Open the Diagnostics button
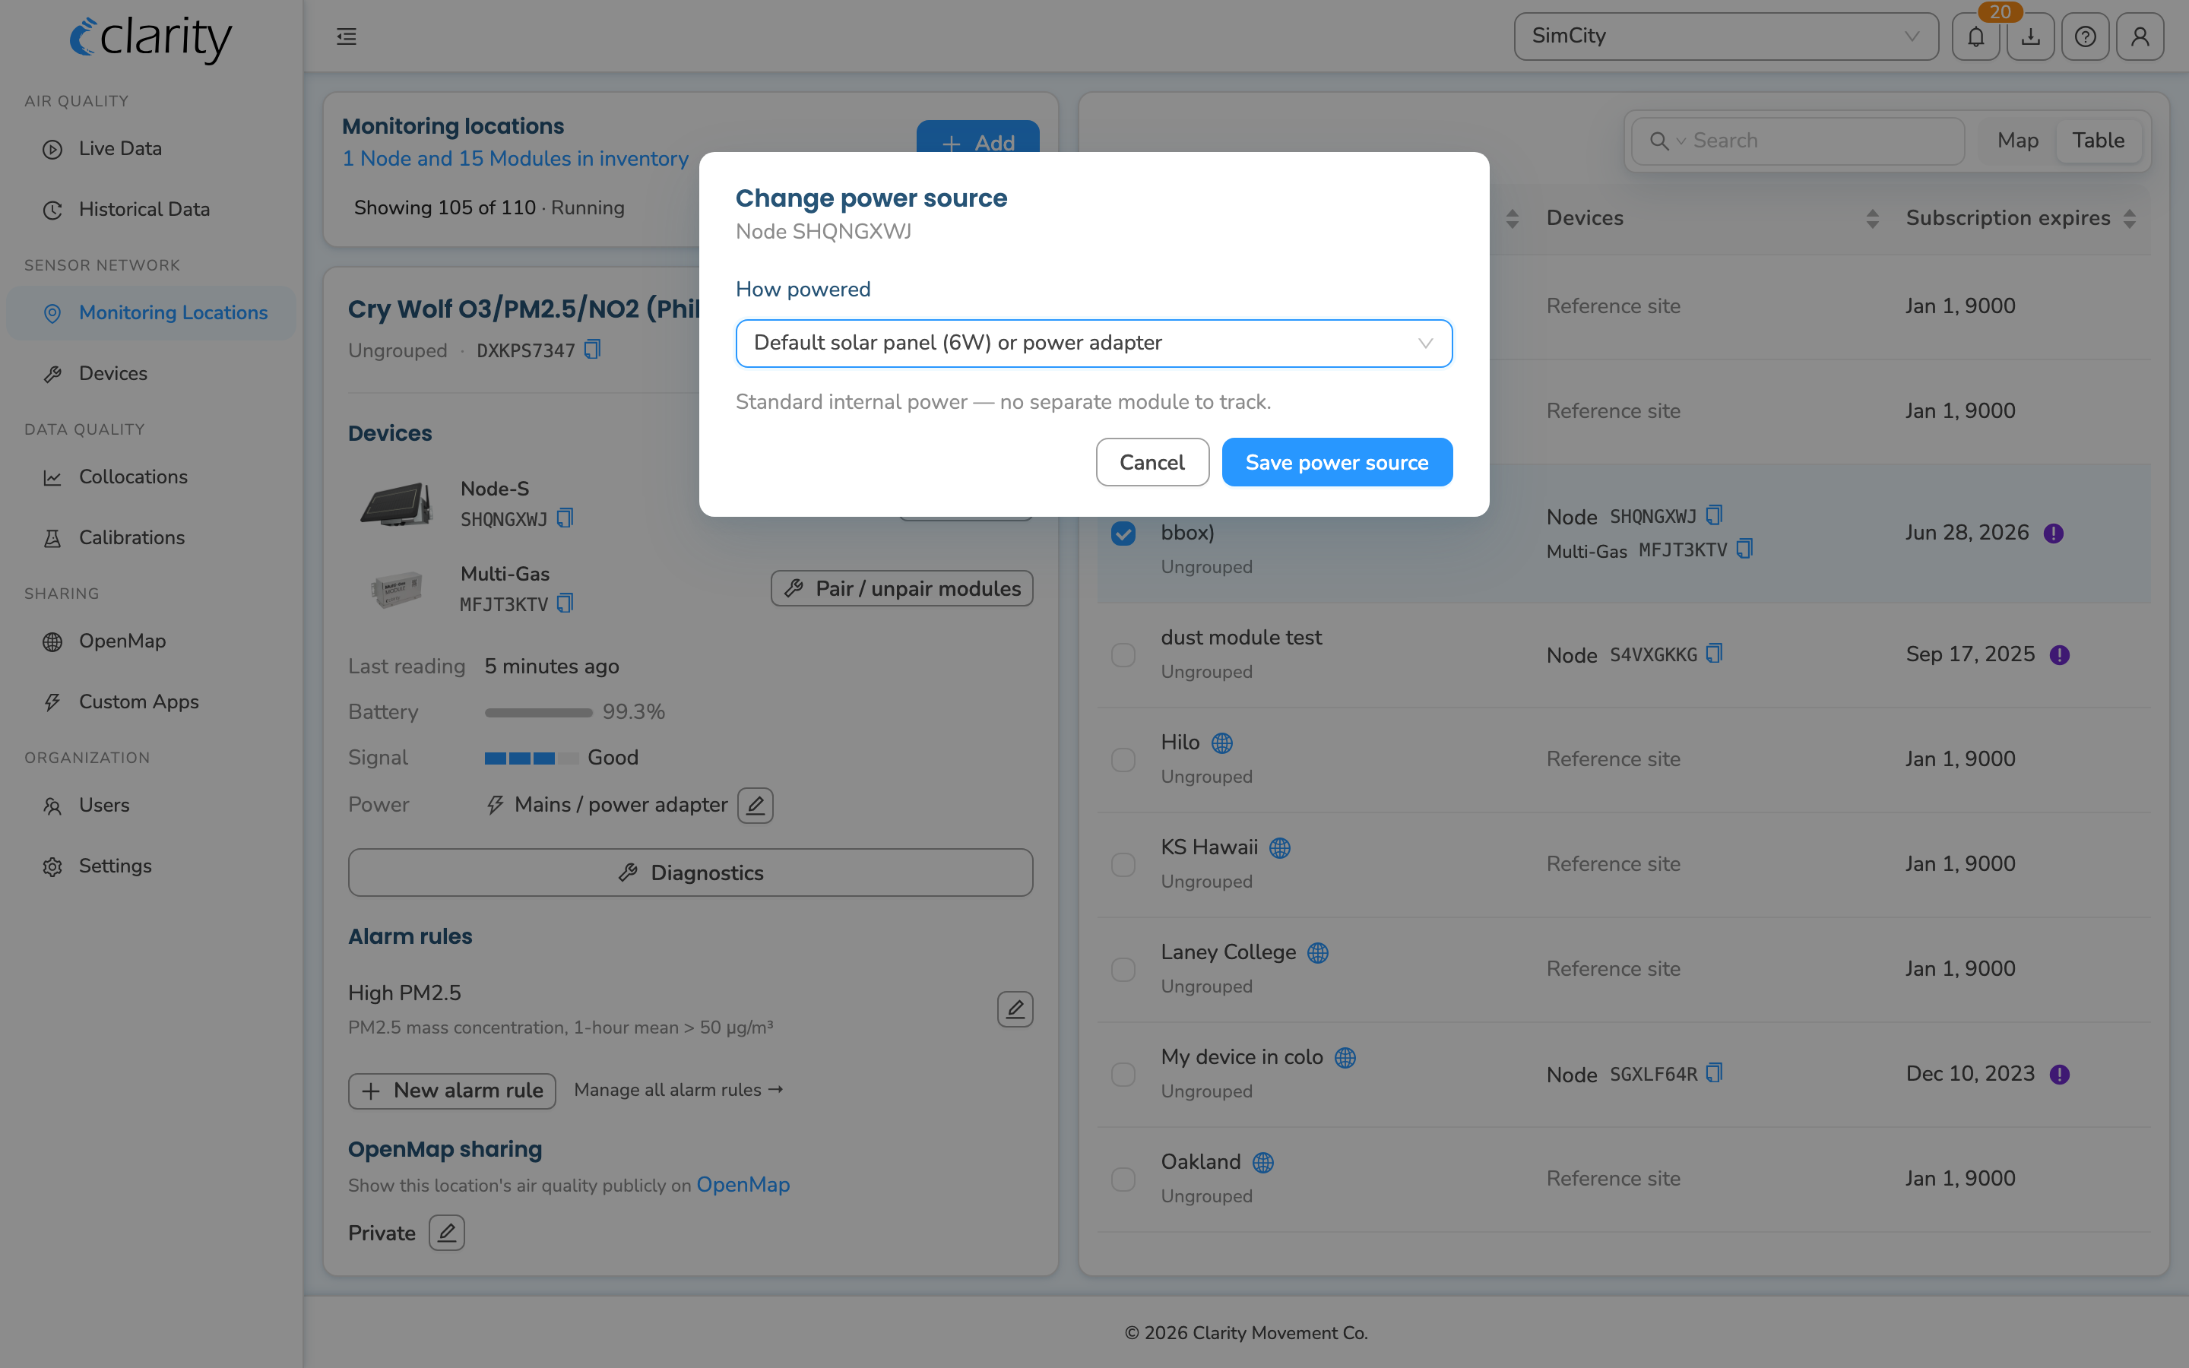 click(x=690, y=872)
